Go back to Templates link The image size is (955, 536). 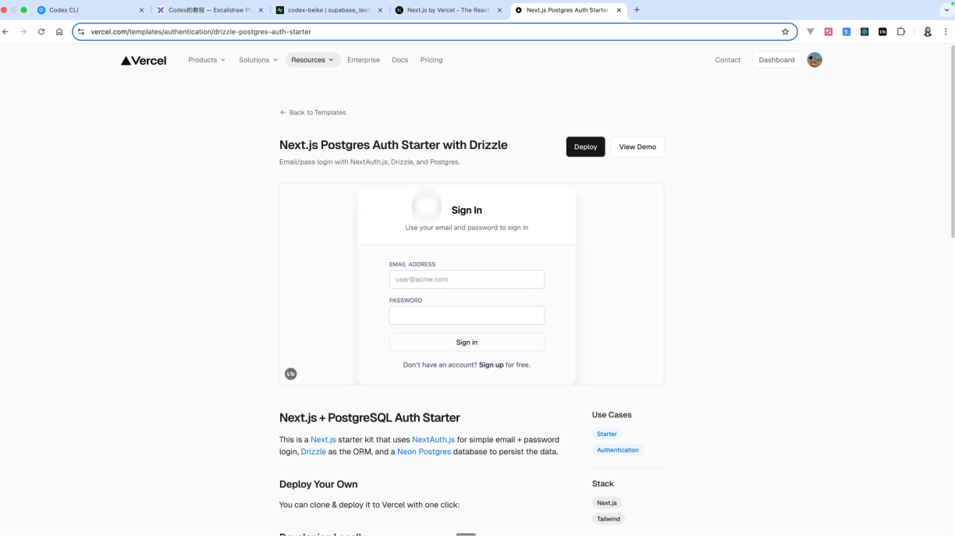pos(313,112)
